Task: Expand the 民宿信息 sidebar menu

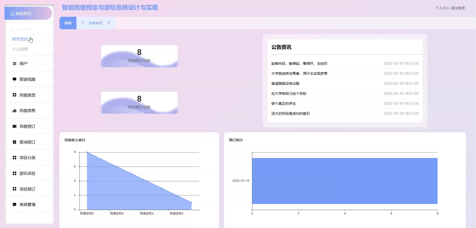Action: click(29, 110)
